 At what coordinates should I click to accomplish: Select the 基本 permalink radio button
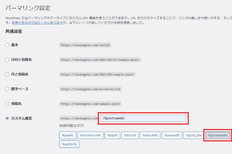tap(7, 45)
